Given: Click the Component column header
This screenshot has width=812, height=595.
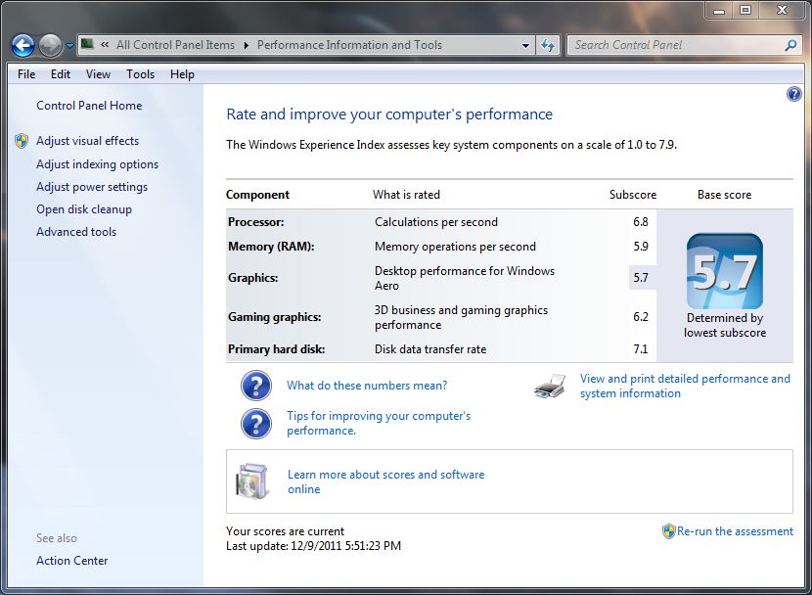Looking at the screenshot, I should click(x=257, y=195).
